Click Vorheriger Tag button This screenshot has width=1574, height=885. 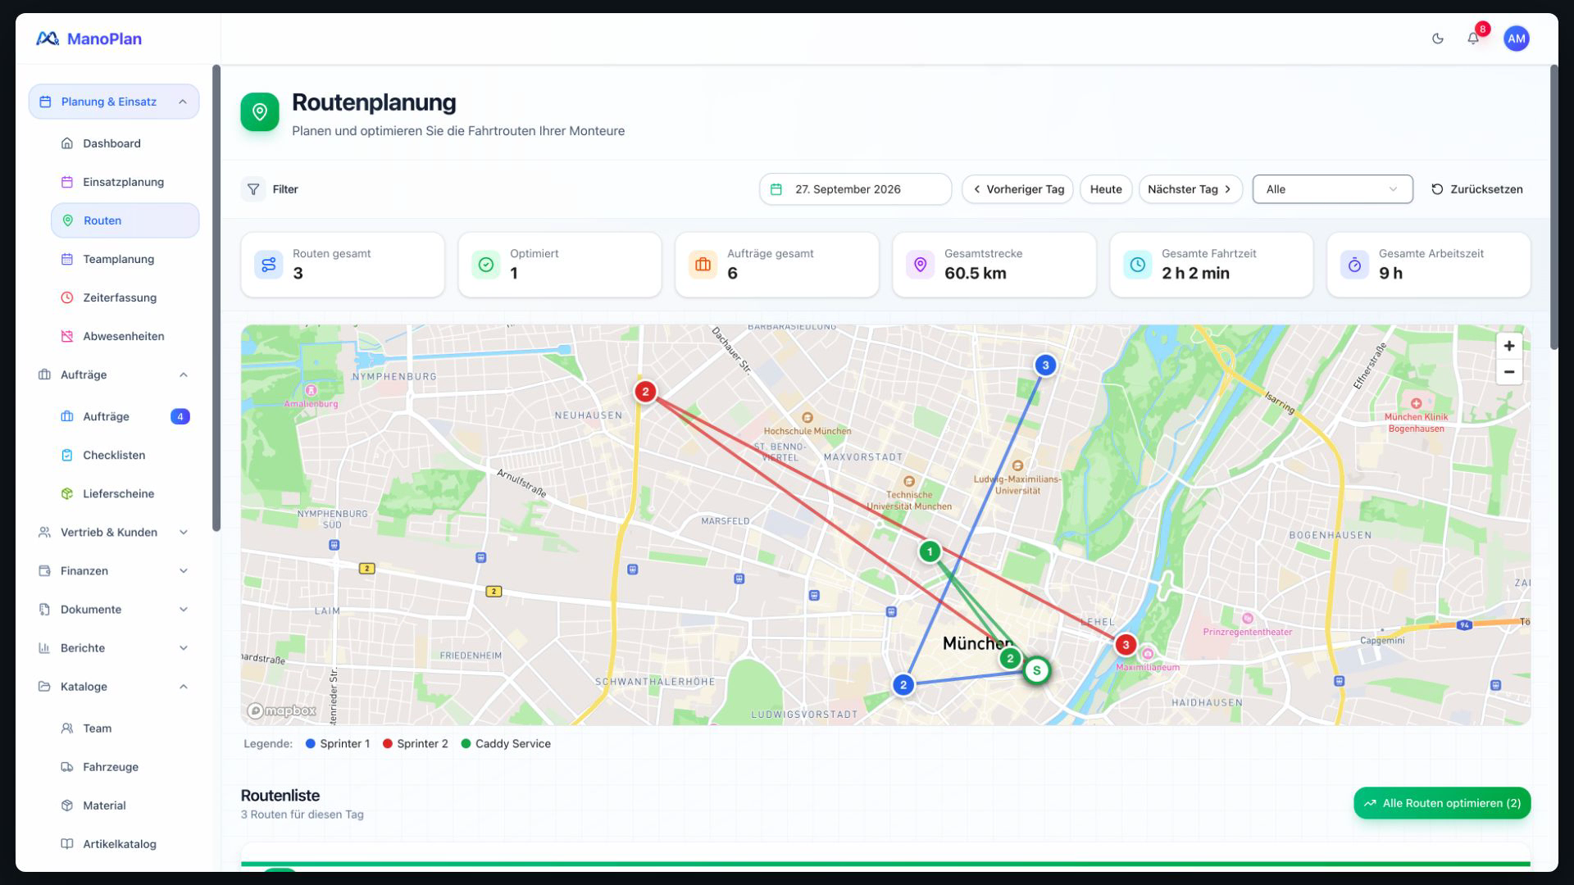pos(1017,189)
